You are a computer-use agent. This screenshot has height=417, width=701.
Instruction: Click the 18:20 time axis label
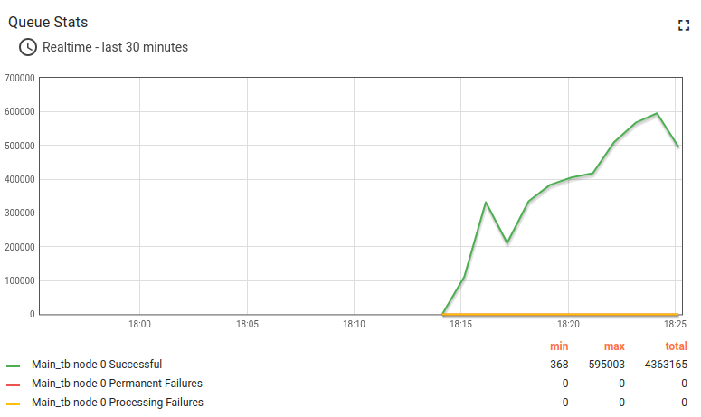coord(568,324)
